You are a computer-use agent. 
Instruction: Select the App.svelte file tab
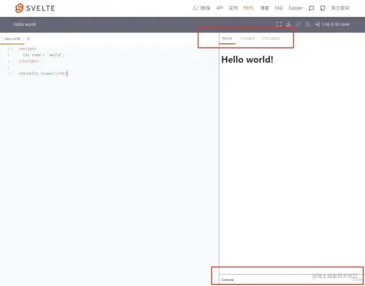coord(13,39)
